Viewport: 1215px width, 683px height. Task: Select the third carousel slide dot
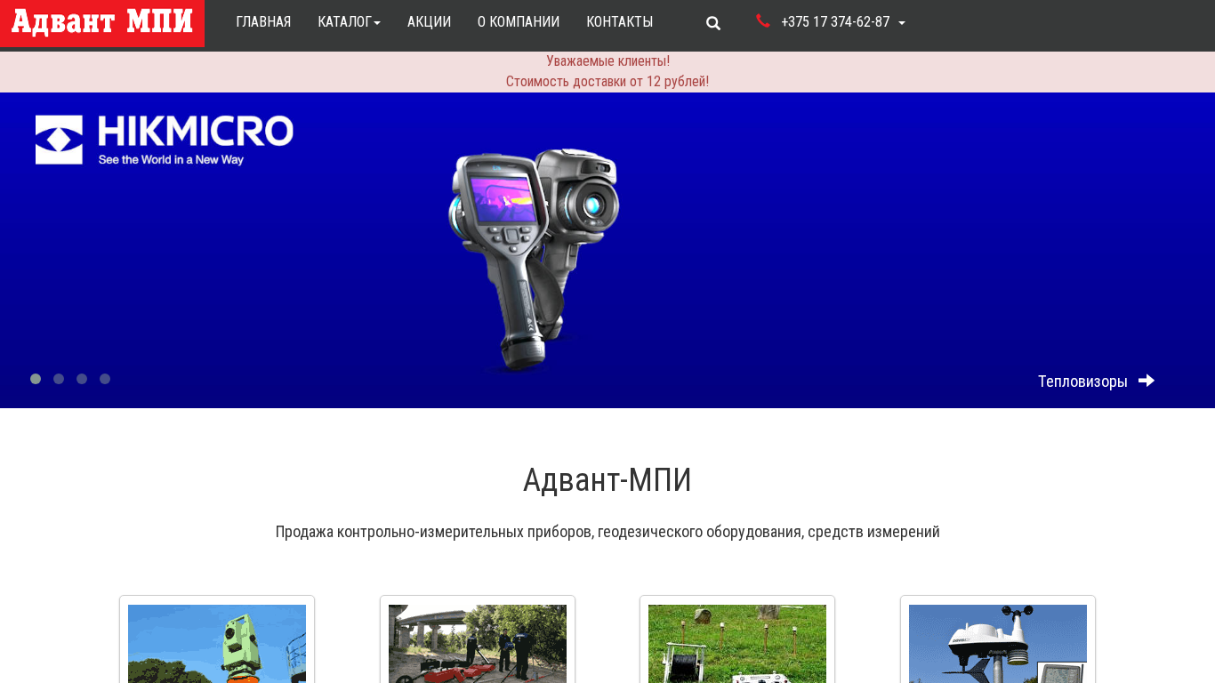(82, 379)
